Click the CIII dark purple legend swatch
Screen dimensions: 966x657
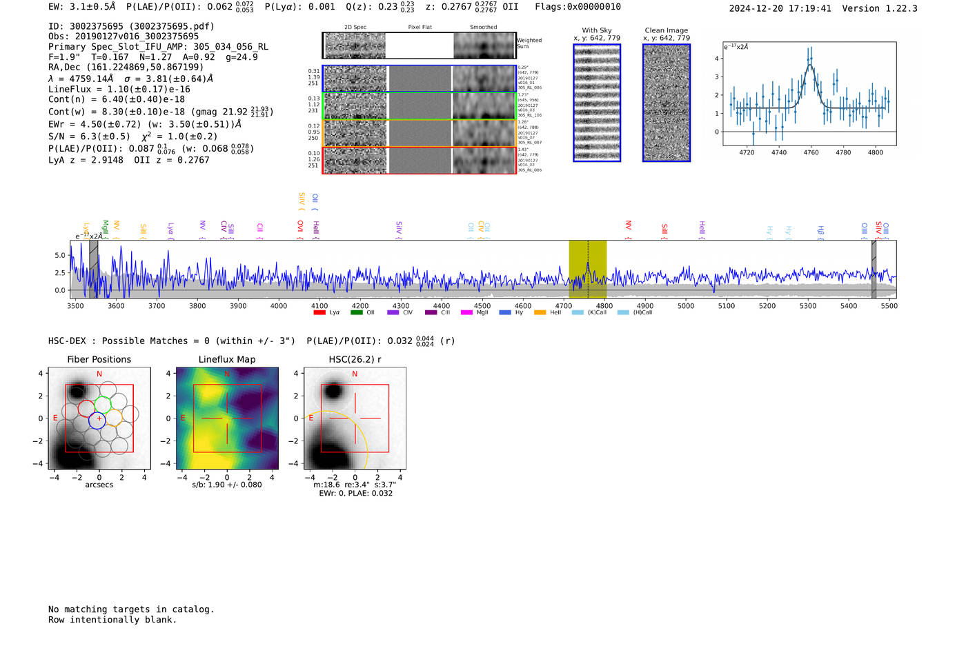[x=431, y=313]
